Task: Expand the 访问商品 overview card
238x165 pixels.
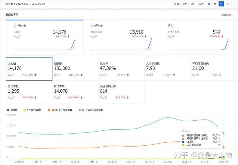Action: click(121, 36)
